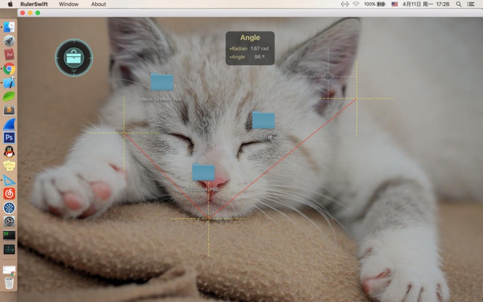Open Activity Monitor in dock
Image resolution: width=483 pixels, height=302 pixels.
coord(9,249)
